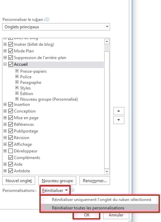Open the Réinitialiser dropdown button
Screen dimensions: 161x222
(55, 191)
